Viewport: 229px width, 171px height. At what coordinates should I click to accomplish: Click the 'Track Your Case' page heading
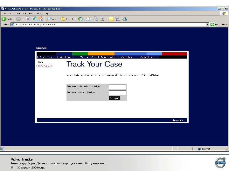pyautogui.click(x=94, y=64)
